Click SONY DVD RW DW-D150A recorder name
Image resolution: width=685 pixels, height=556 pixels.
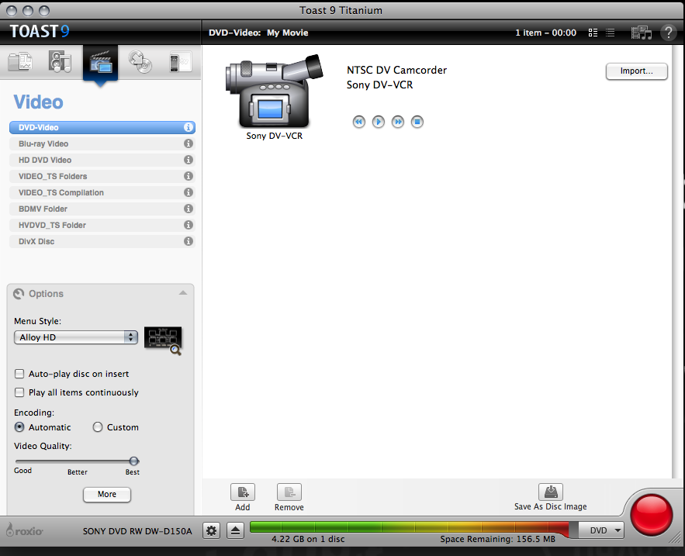[137, 531]
